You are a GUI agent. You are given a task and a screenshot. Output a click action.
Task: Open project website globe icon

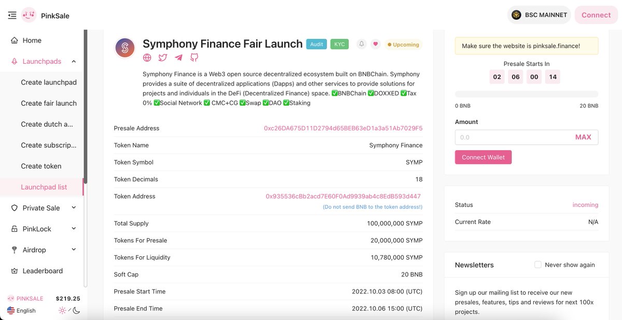tap(147, 58)
